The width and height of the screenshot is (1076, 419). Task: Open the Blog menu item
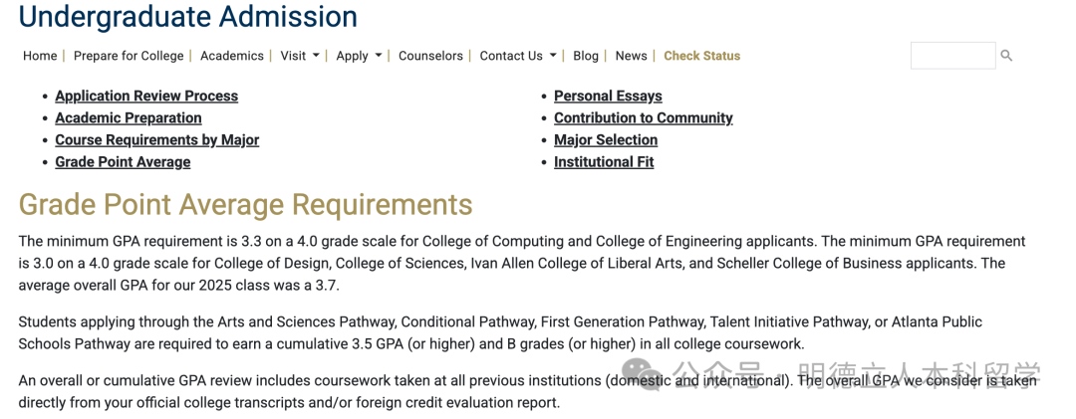(586, 56)
